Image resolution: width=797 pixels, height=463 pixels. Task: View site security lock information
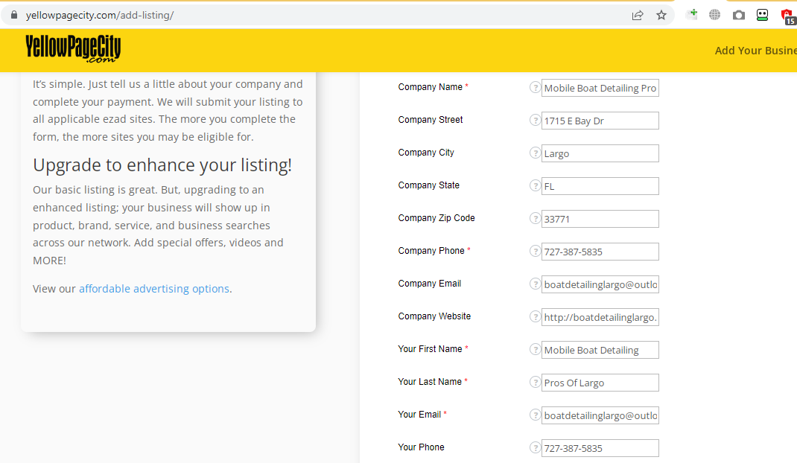[x=13, y=15]
